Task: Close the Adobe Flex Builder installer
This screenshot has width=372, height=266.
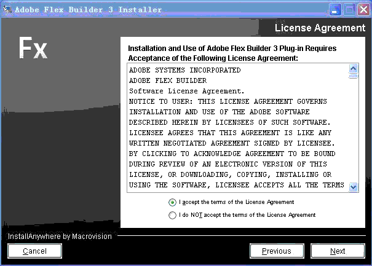Action: click(363, 10)
